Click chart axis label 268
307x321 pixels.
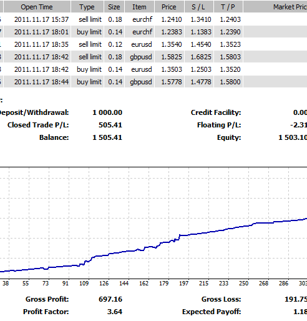[x=263, y=284]
